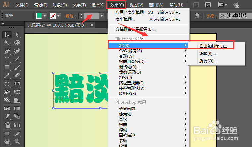The image size is (252, 147).
Task: Open the green fill color dropdown arrow
Action: click(45, 16)
